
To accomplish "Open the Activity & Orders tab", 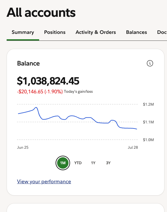I will pos(96,32).
